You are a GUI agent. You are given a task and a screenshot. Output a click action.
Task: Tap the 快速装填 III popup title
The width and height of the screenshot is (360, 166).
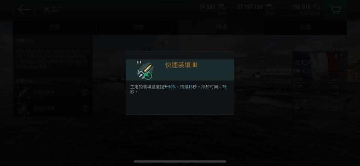point(181,65)
